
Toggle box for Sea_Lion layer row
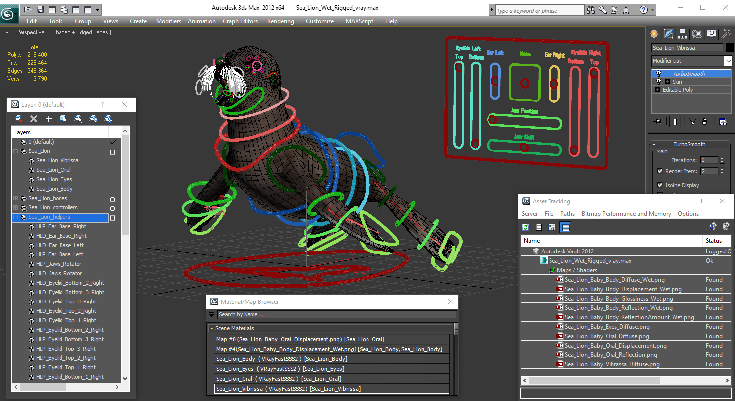pos(113,152)
